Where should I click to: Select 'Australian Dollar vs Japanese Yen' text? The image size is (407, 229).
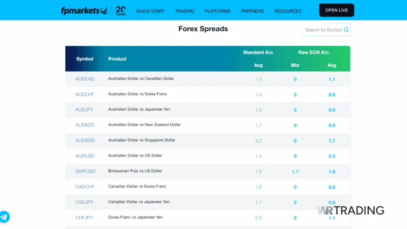139,109
